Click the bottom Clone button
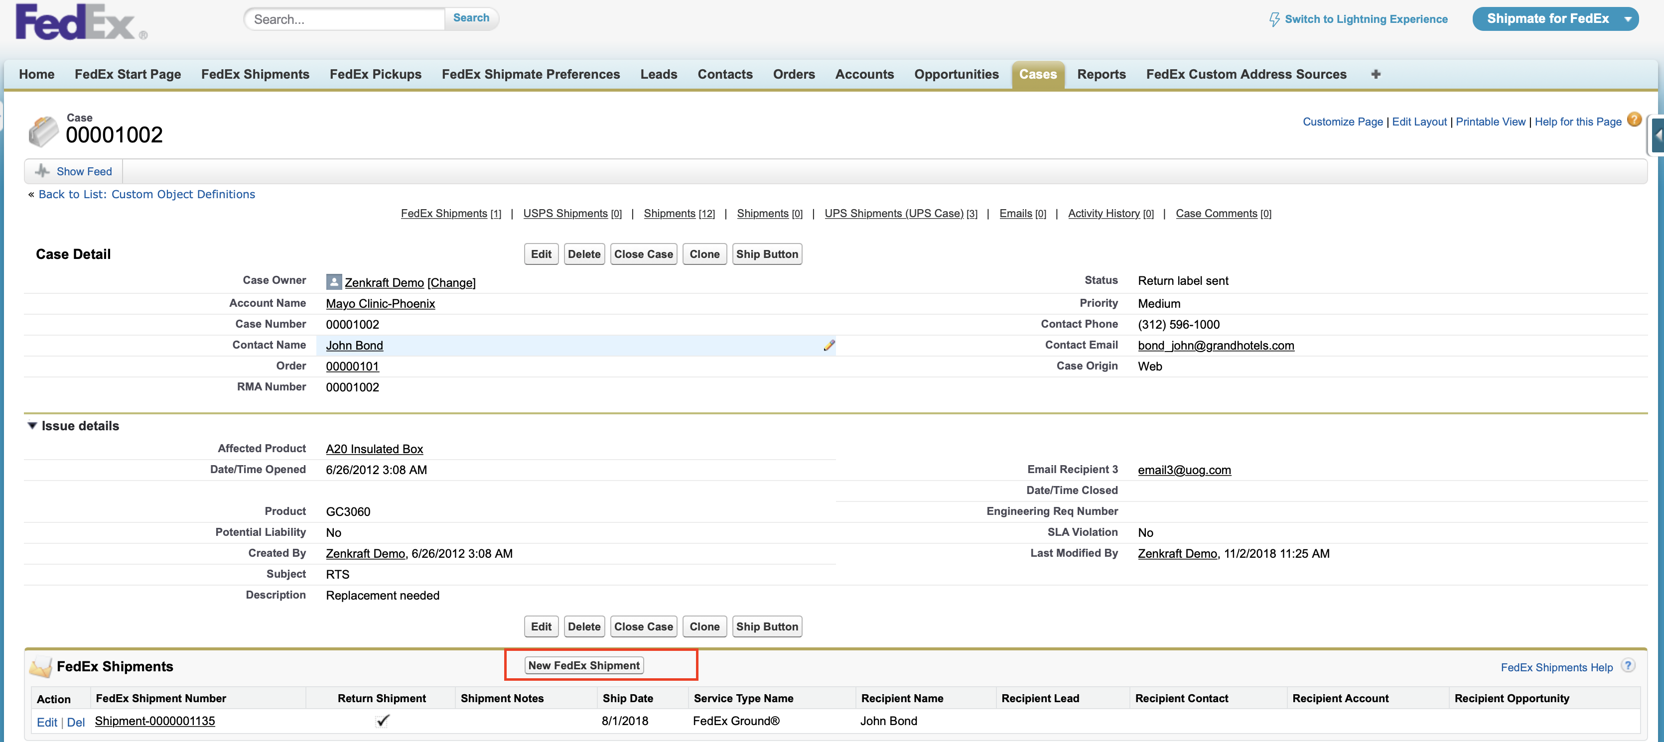The height and width of the screenshot is (742, 1664). 704,626
